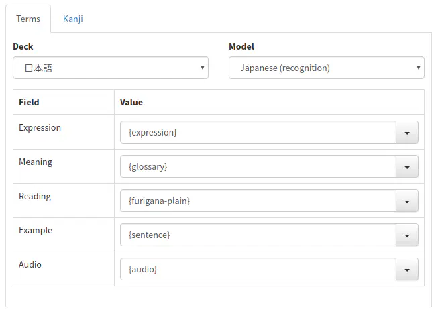This screenshot has width=436, height=322.
Task: Click the caret button next to {furigana-plain}
Action: (x=406, y=201)
